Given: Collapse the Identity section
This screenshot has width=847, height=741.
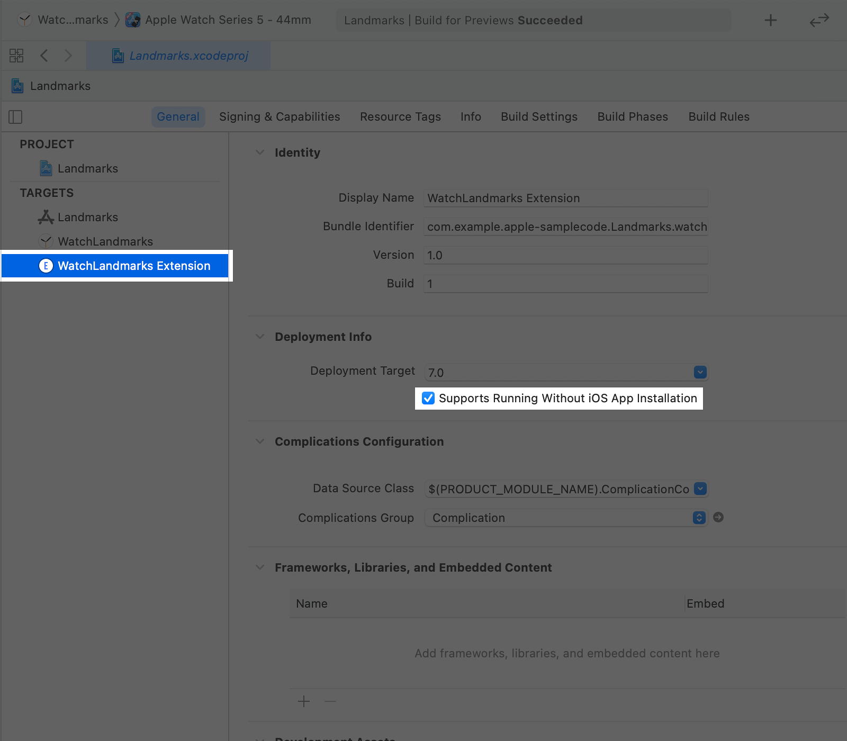Looking at the screenshot, I should 260,152.
